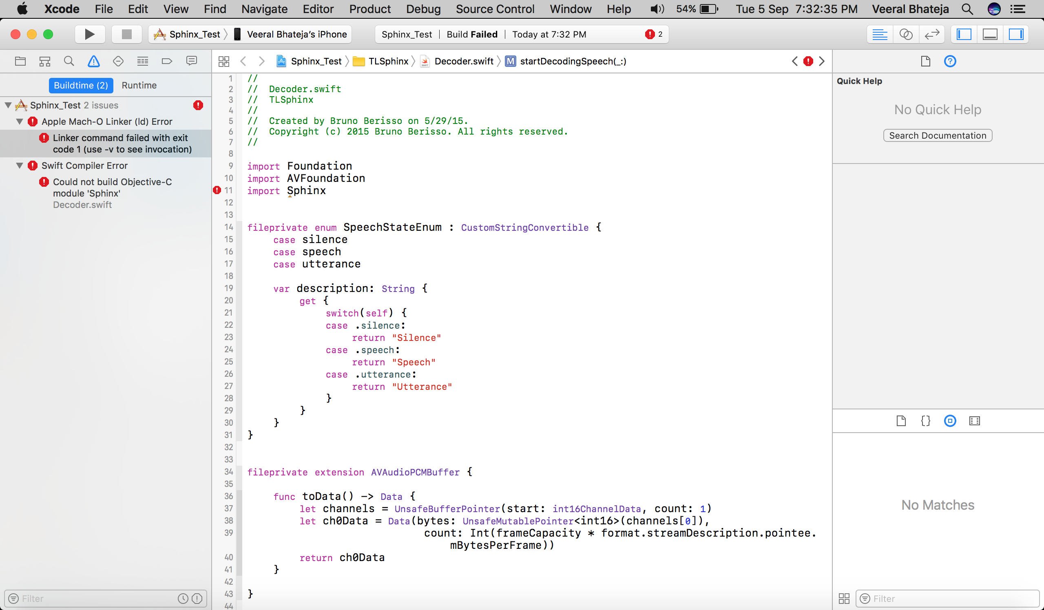The image size is (1044, 610).
Task: Open the Code Snippet library
Action: [x=926, y=421]
